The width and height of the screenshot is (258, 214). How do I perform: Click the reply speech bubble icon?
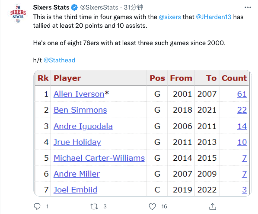click(37, 206)
